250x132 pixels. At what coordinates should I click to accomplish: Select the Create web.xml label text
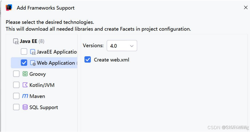point(112,60)
